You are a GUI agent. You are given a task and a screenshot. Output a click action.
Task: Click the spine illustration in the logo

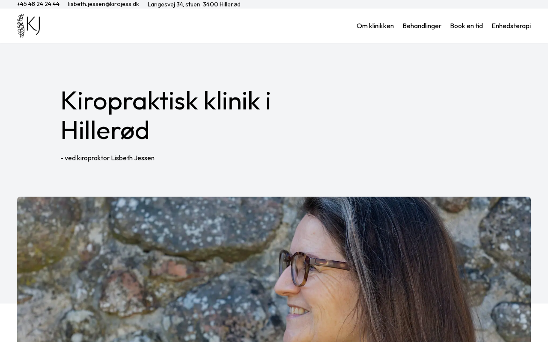coord(21,26)
